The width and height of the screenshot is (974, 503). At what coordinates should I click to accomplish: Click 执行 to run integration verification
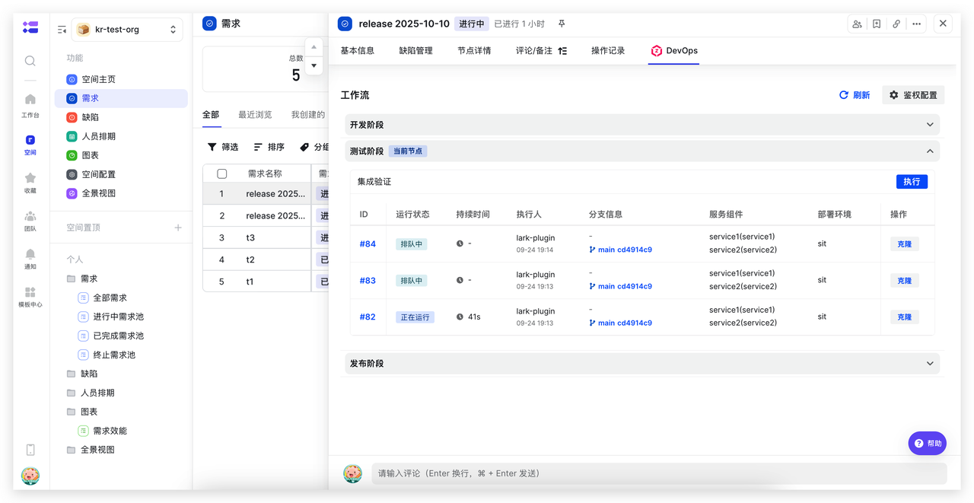[912, 181]
